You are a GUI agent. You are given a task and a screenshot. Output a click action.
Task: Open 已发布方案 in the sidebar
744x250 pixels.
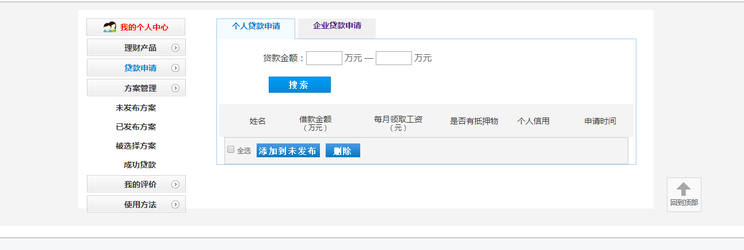pos(136,127)
